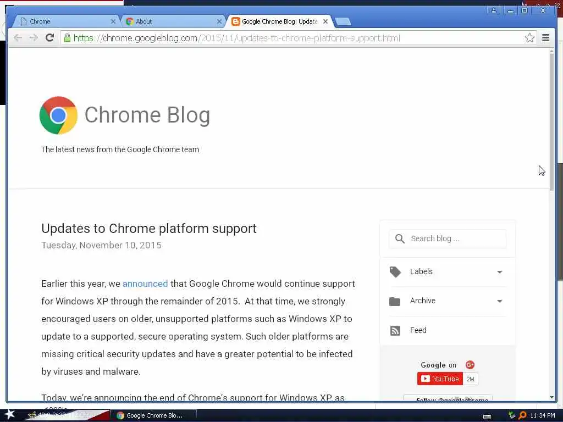Screen dimensions: 563x422
Task: Click the magnifier icon in blog search
Action: [400, 238]
